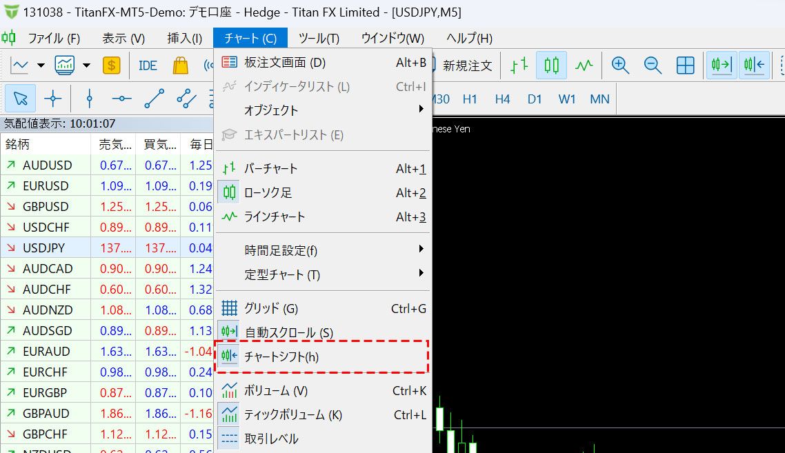This screenshot has height=453, width=785.
Task: Select the trendline drawing tool
Action: click(x=154, y=99)
